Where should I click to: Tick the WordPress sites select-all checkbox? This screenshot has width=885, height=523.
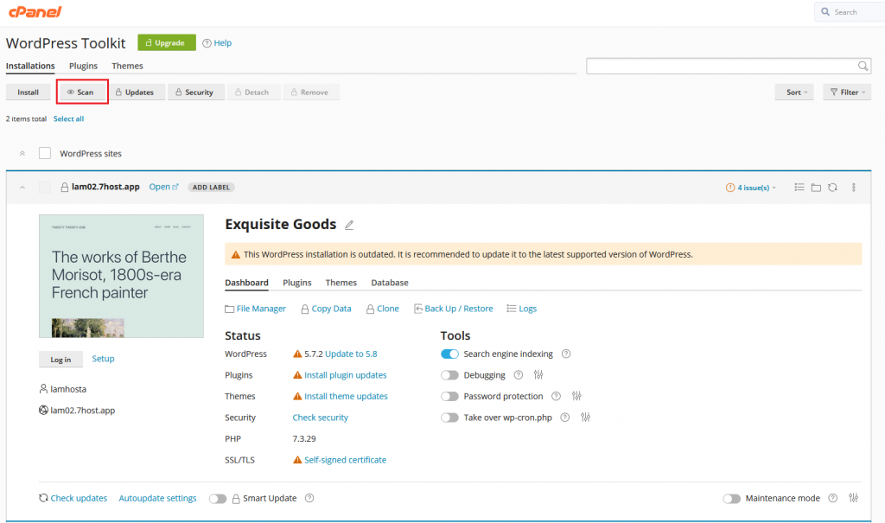(45, 153)
